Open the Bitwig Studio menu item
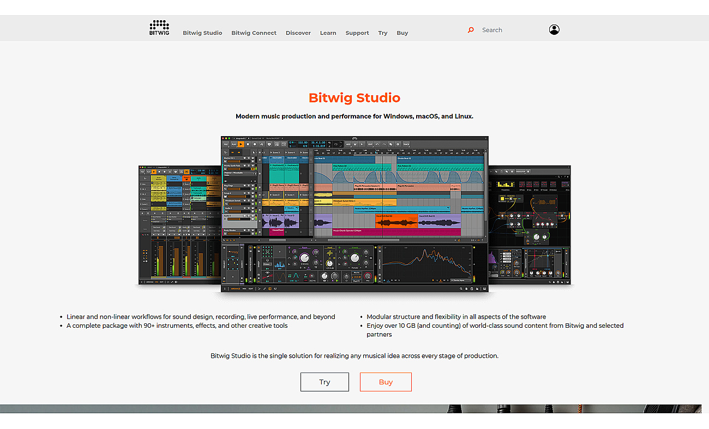 tap(202, 33)
